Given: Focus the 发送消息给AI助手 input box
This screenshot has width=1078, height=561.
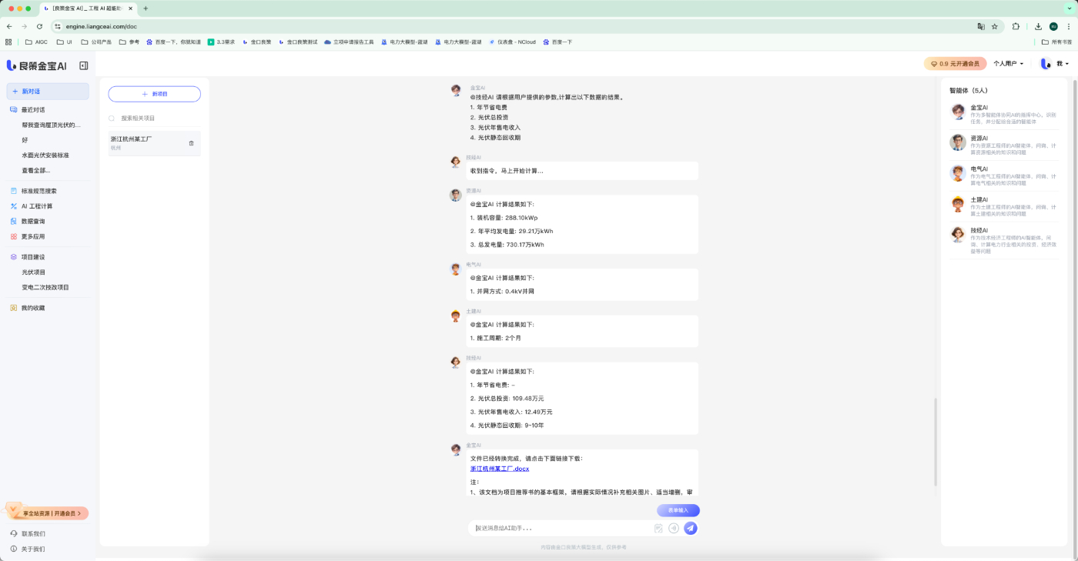Looking at the screenshot, I should click(x=561, y=528).
